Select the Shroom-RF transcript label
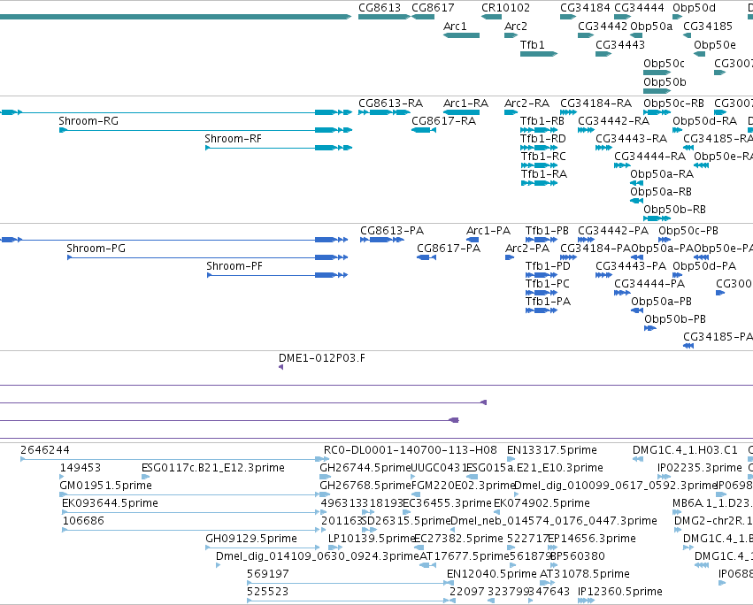753x605 pixels. 233,139
